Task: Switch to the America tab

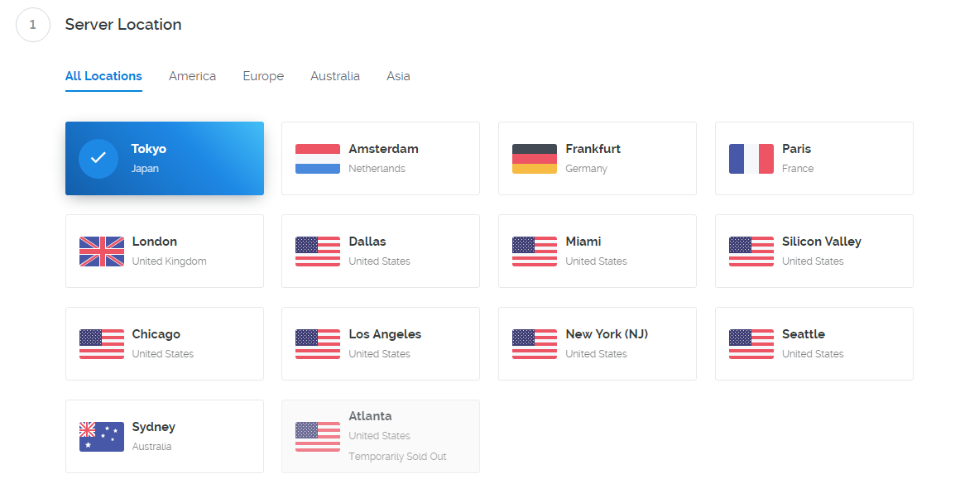Action: pos(192,76)
